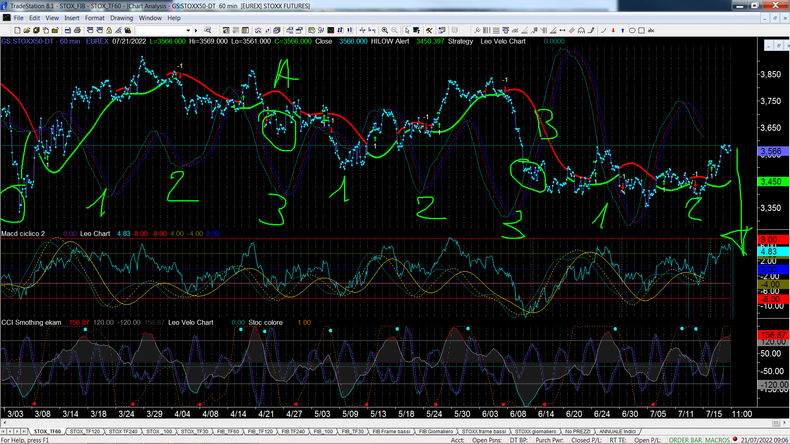Switch to the STOX_TF120 tab
Viewport: 790px width, 444px height.
(x=85, y=431)
